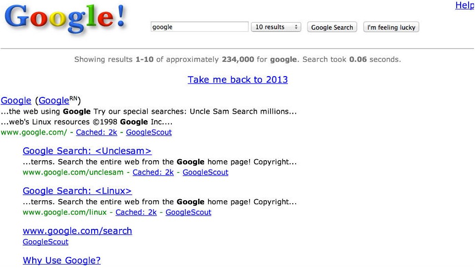The image size is (475, 268).
Task: Click the Google! logo image
Action: click(65, 19)
